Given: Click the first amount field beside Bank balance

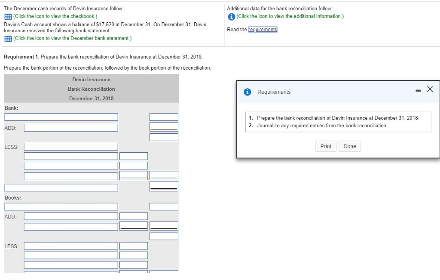Looking at the screenshot, I should pyautogui.click(x=163, y=117).
